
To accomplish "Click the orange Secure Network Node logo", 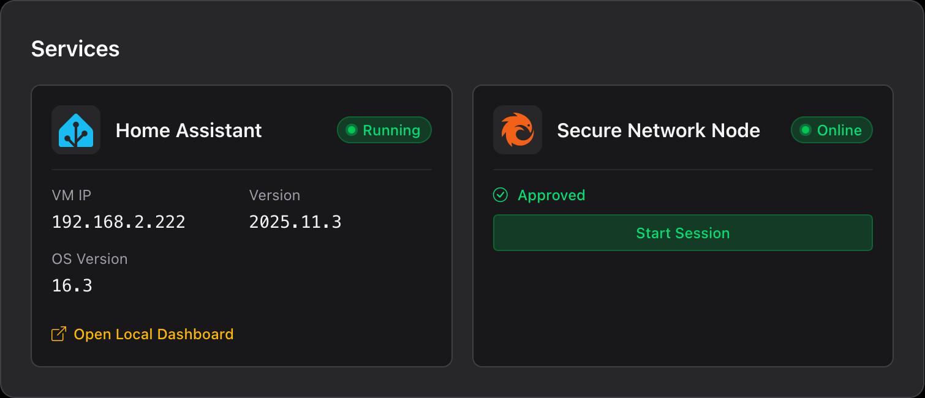I will [518, 130].
